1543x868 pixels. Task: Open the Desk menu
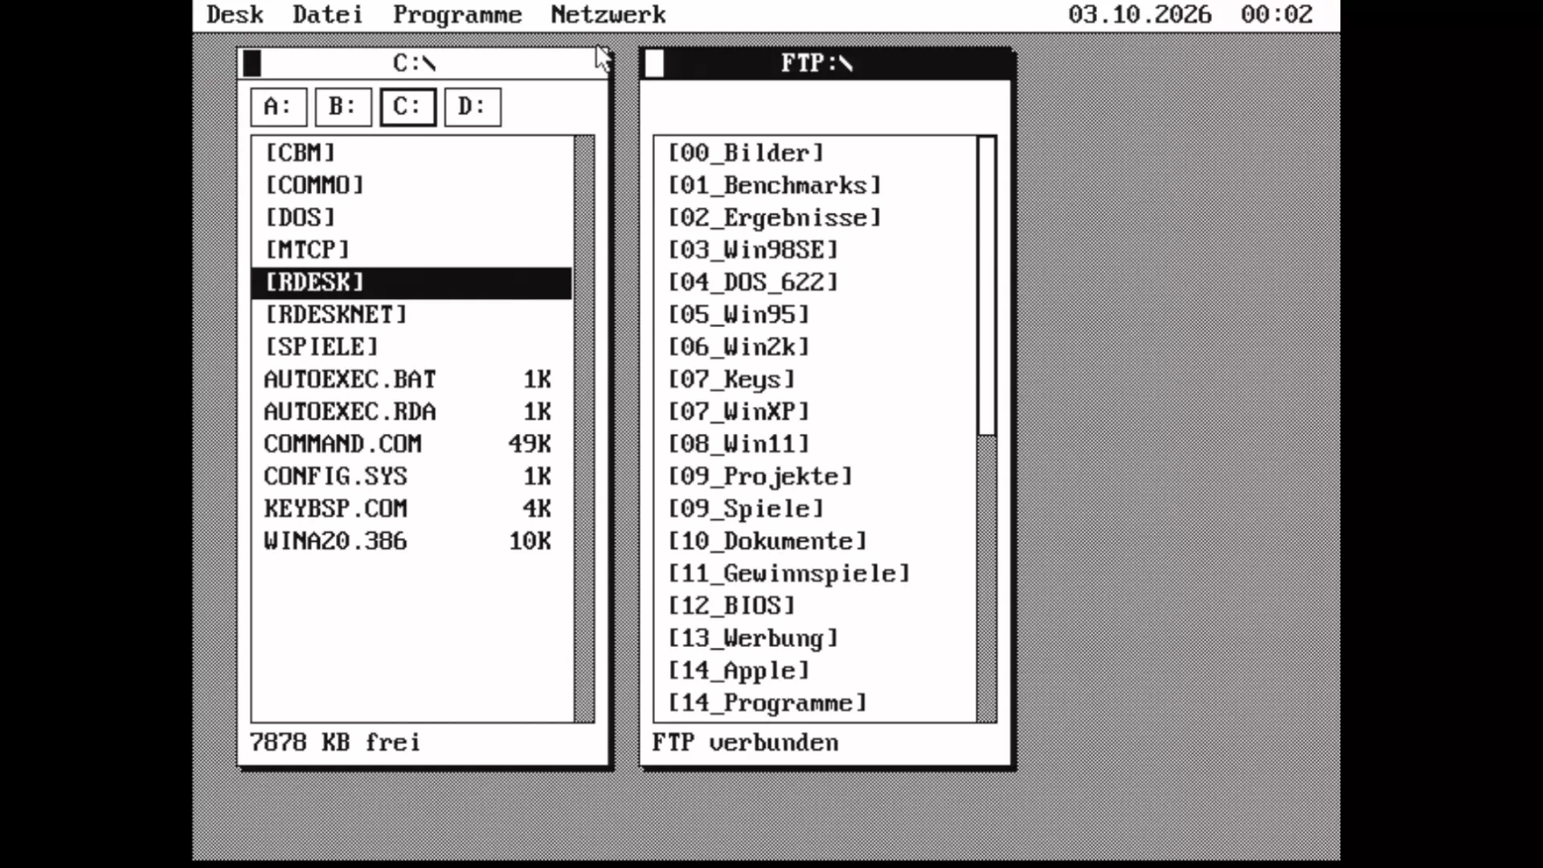(x=235, y=14)
